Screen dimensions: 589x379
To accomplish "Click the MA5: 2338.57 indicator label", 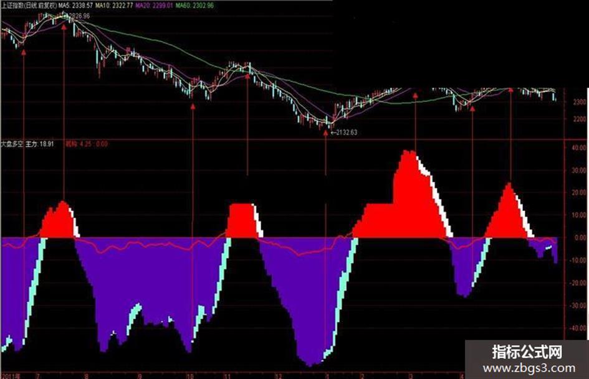I will tap(75, 6).
